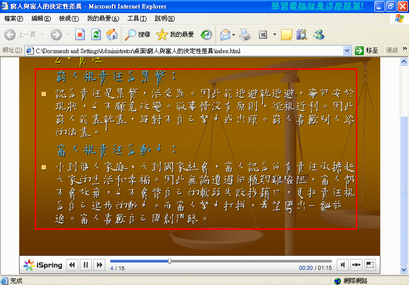Mute the presentation with speaker button
Image resolution: width=409 pixels, height=285 pixels.
coord(343,264)
